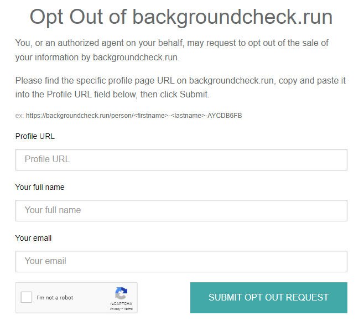Click the example backgroundcheck.run person URL text

(x=134, y=116)
